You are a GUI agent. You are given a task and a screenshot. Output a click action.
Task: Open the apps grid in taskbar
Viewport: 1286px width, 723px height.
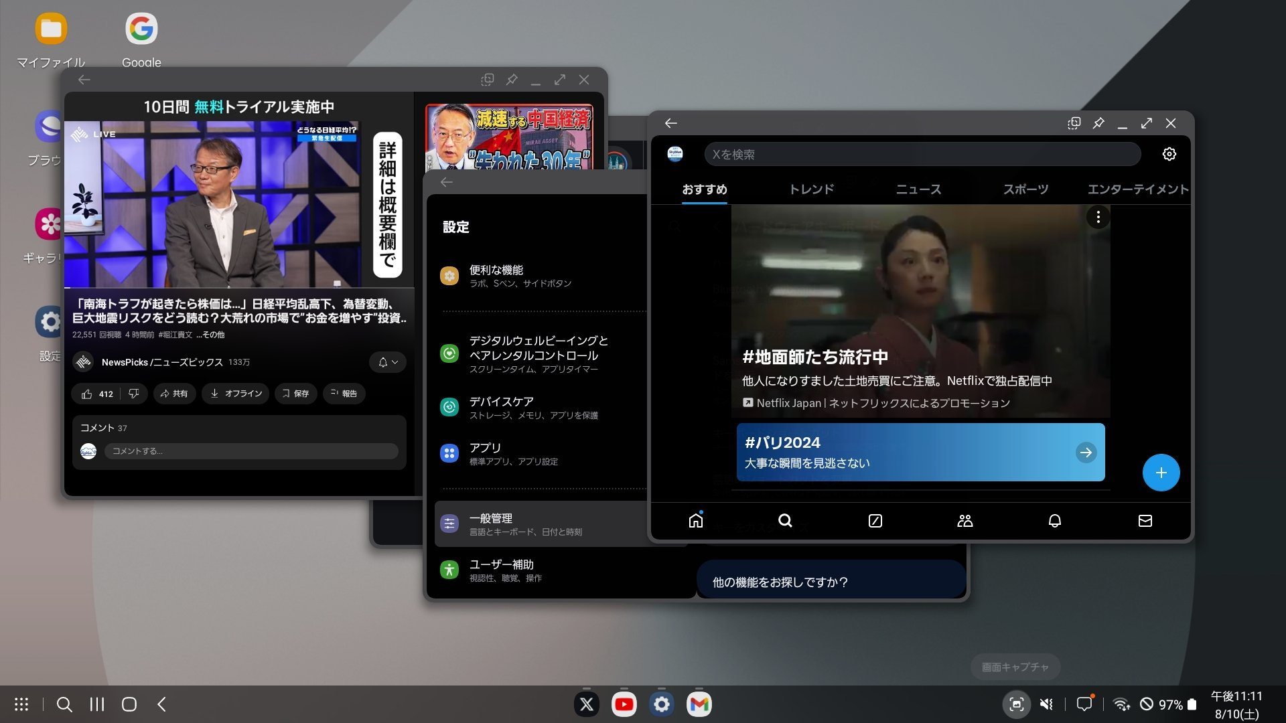21,704
